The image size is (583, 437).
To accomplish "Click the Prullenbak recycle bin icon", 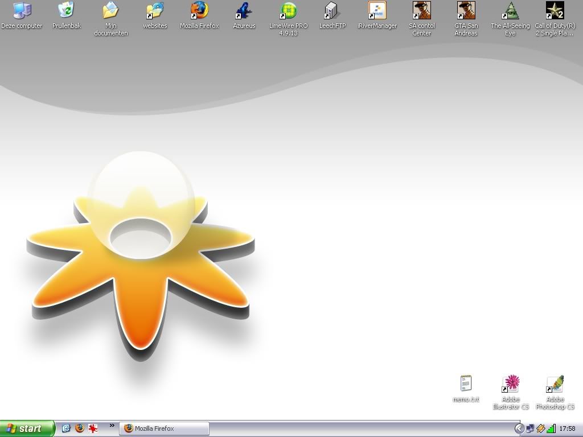I will (67, 11).
